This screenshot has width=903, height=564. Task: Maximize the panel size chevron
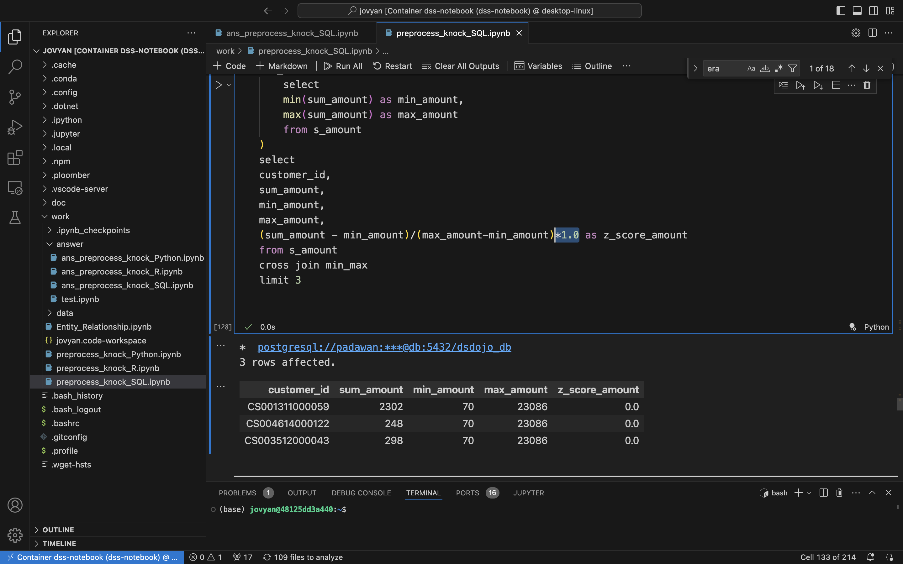[872, 493]
